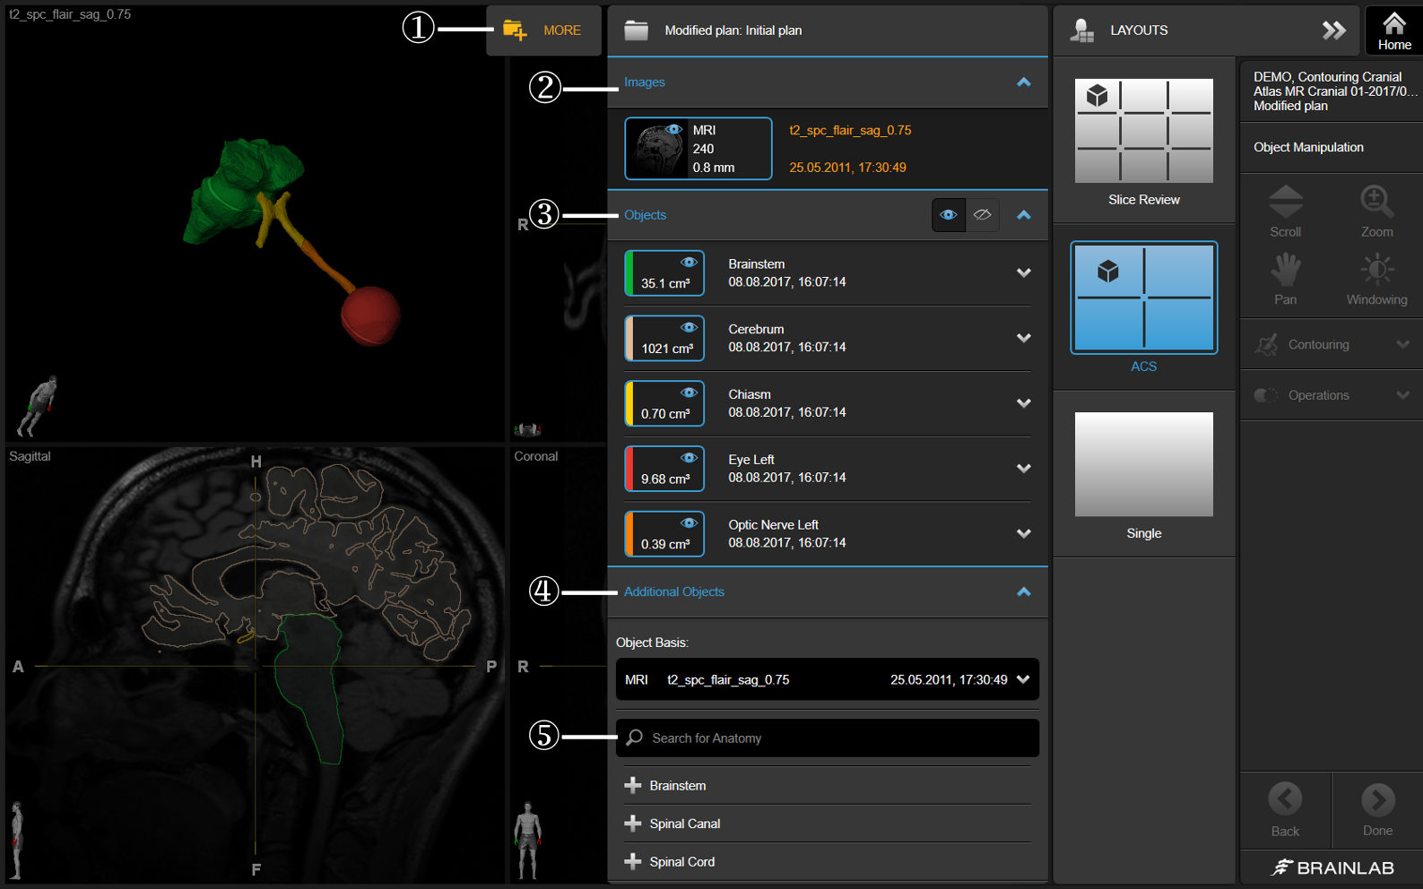Select the MRI t2_spc_flair_sag_0.75 thumbnail
The image size is (1423, 889).
coord(698,149)
